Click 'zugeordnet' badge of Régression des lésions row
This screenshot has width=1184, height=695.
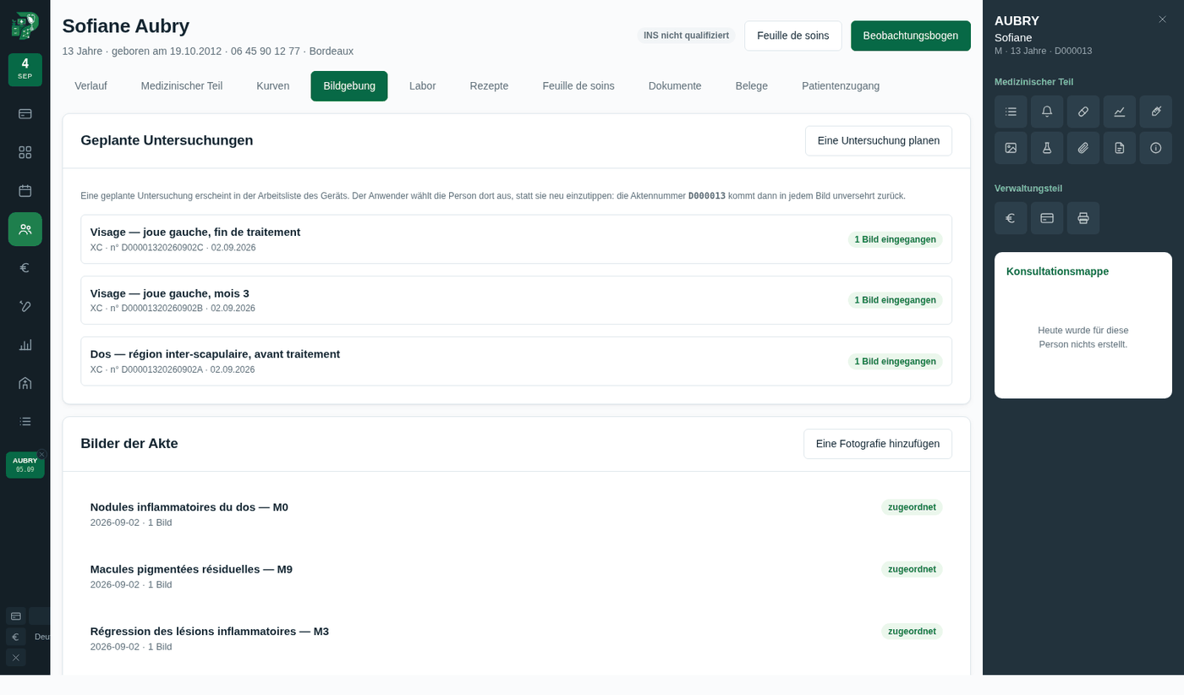coord(912,632)
